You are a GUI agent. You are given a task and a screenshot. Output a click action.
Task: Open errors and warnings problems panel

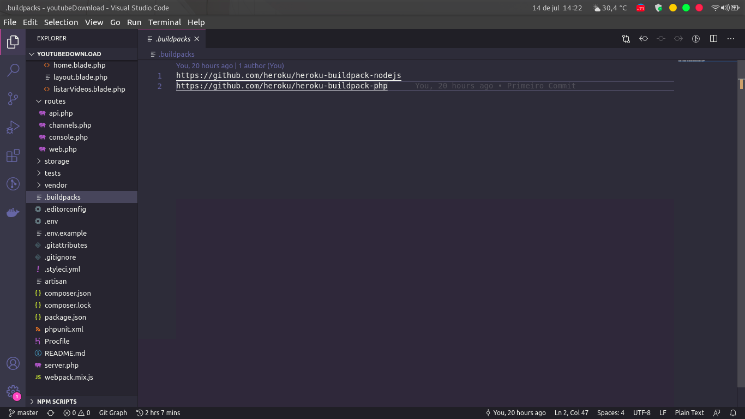tap(77, 413)
